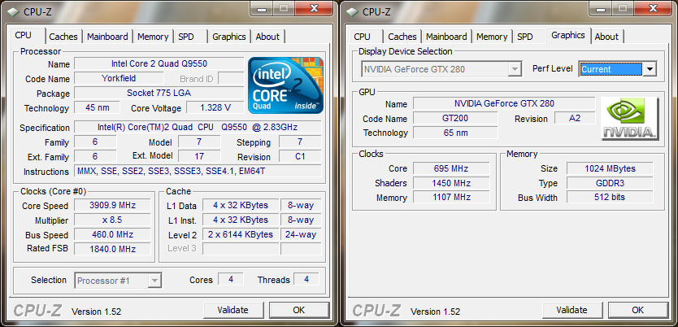Click the GPU revision A2 value
678x327 pixels.
pyautogui.click(x=575, y=118)
